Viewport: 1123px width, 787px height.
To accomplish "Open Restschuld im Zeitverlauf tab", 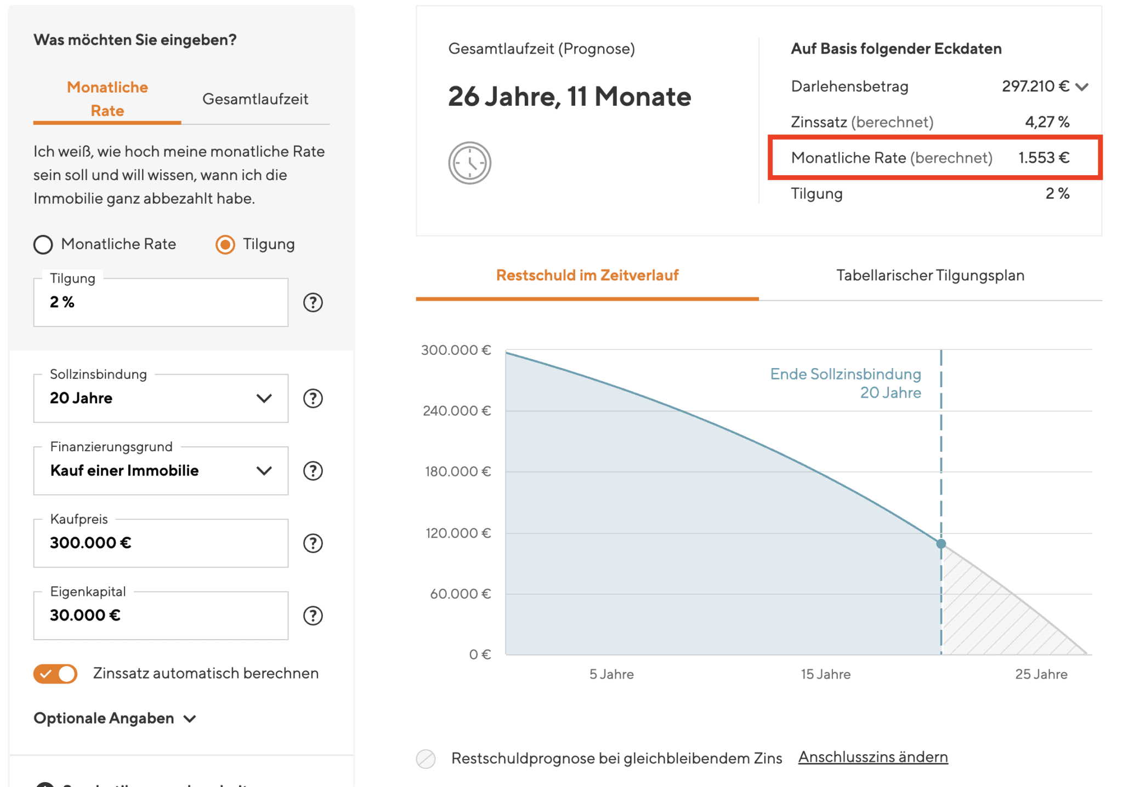I will (x=587, y=275).
